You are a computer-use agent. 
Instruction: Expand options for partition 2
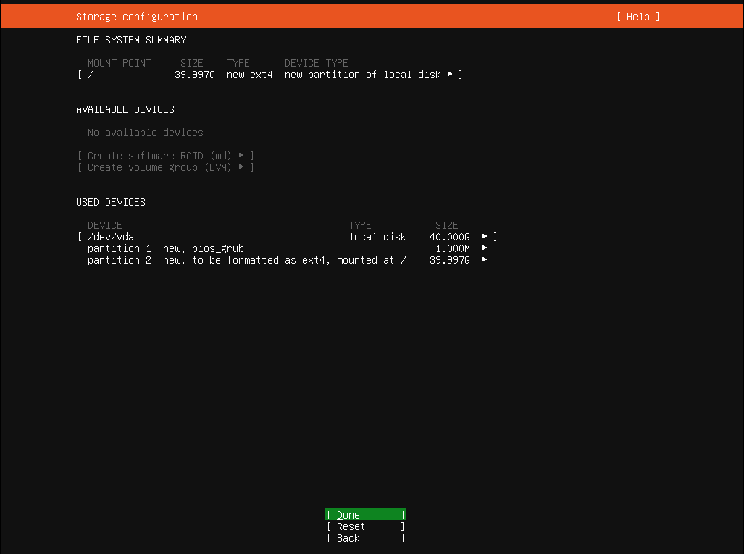484,259
